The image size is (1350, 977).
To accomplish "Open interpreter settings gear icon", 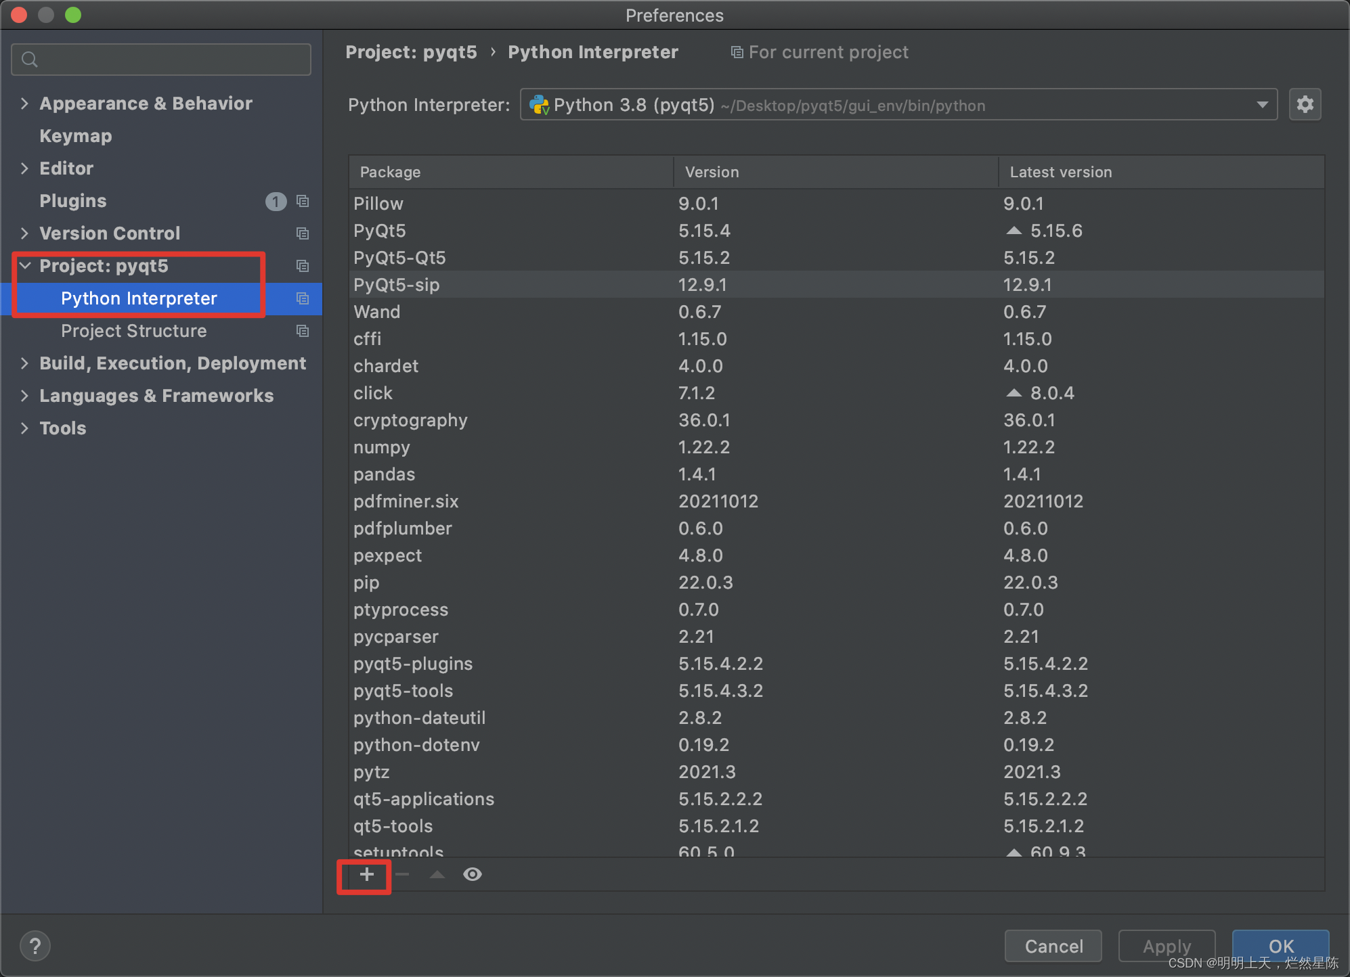I will (1305, 105).
